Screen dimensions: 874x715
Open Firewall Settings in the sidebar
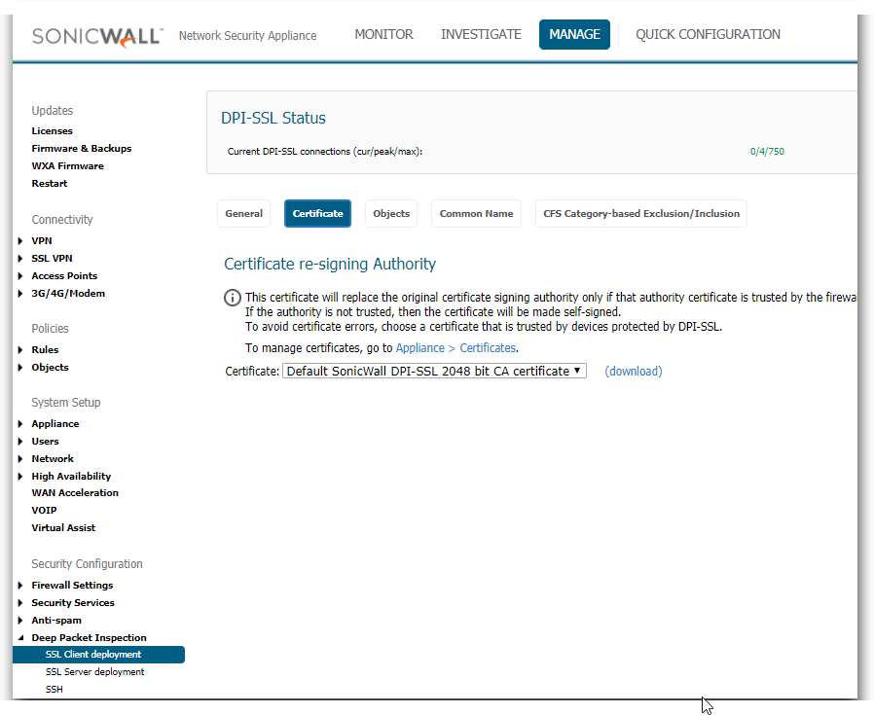[72, 586]
